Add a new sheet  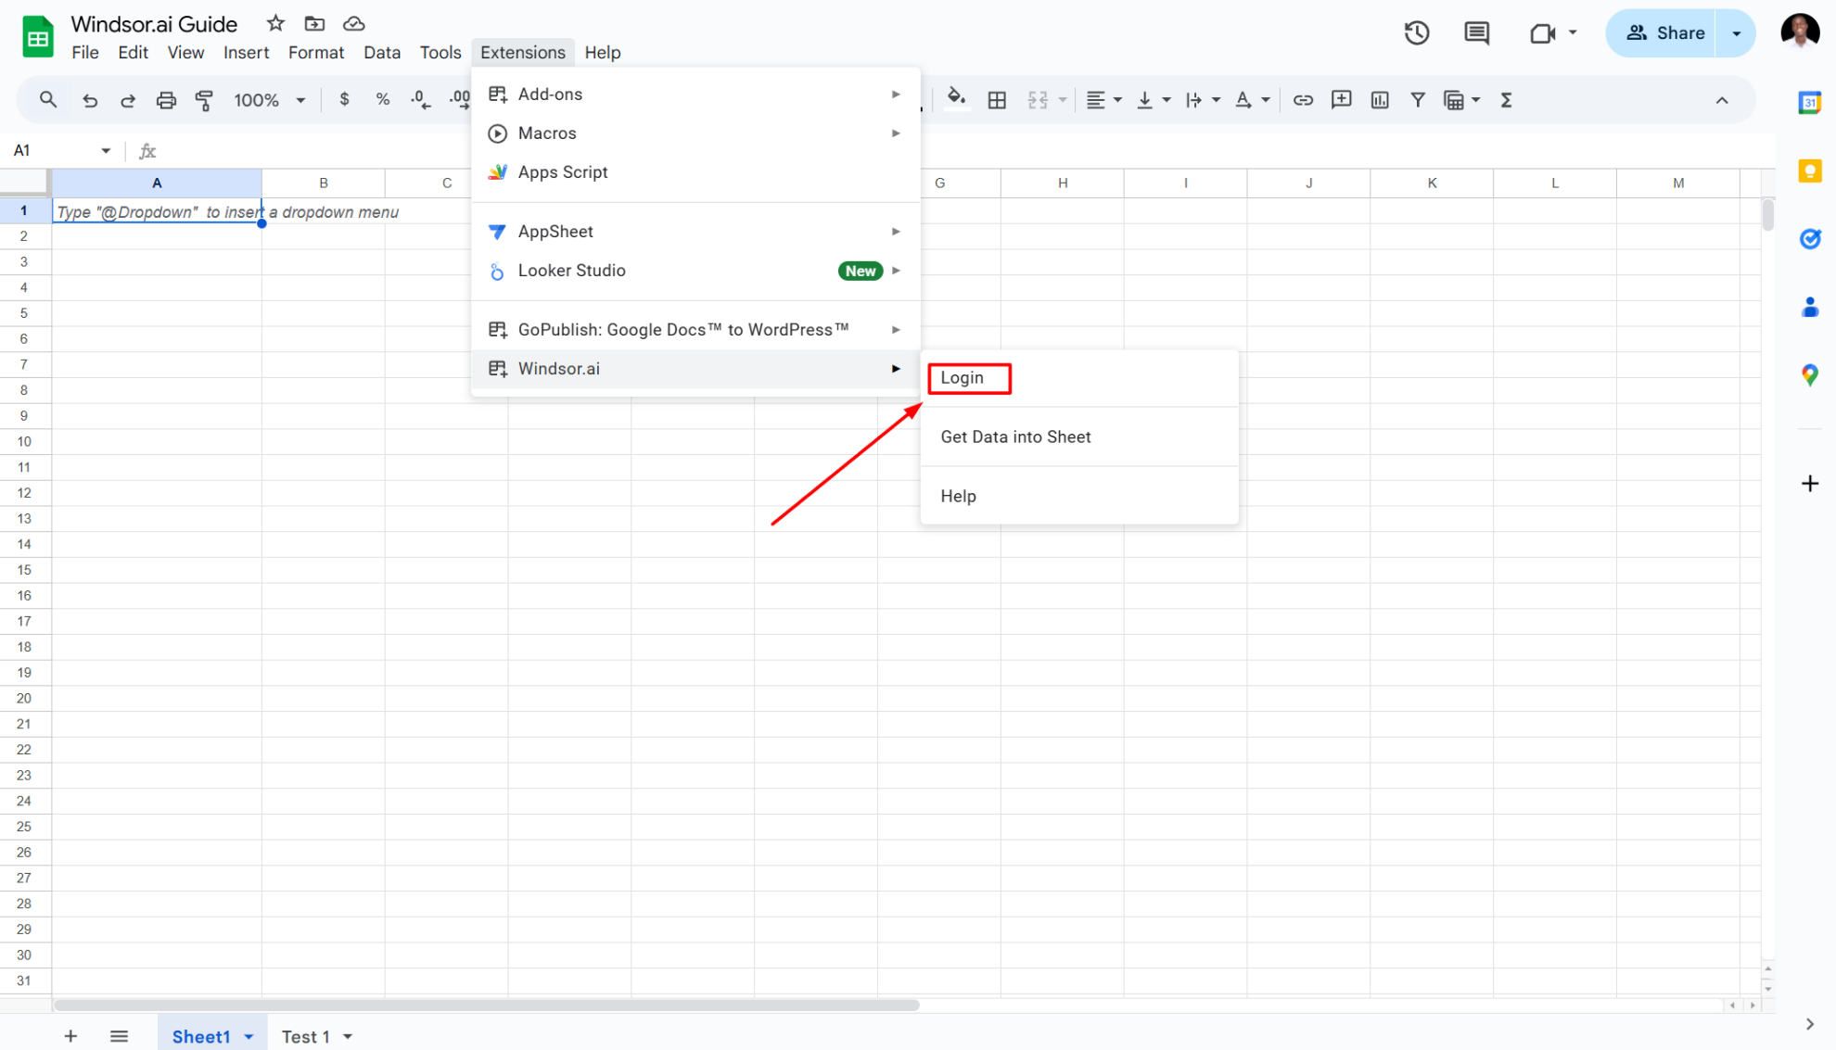click(70, 1036)
